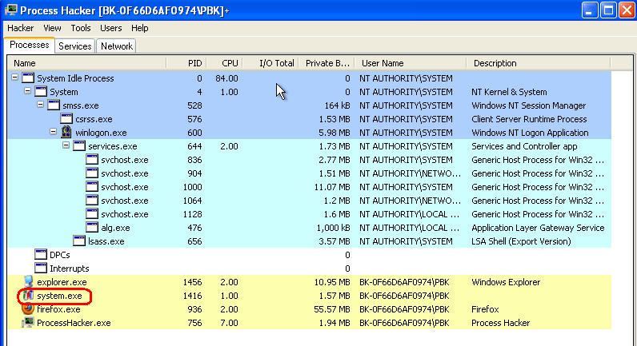Screen dimensions: 637x346
Task: Click the 'LSA Shell (Export Version)' description
Action: click(x=521, y=241)
